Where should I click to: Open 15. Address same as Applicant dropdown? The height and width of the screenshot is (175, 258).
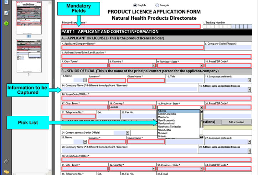(x=249, y=89)
